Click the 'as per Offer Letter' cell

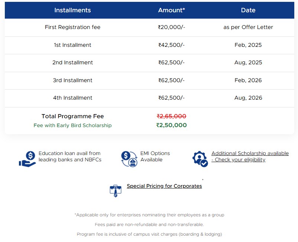(248, 27)
